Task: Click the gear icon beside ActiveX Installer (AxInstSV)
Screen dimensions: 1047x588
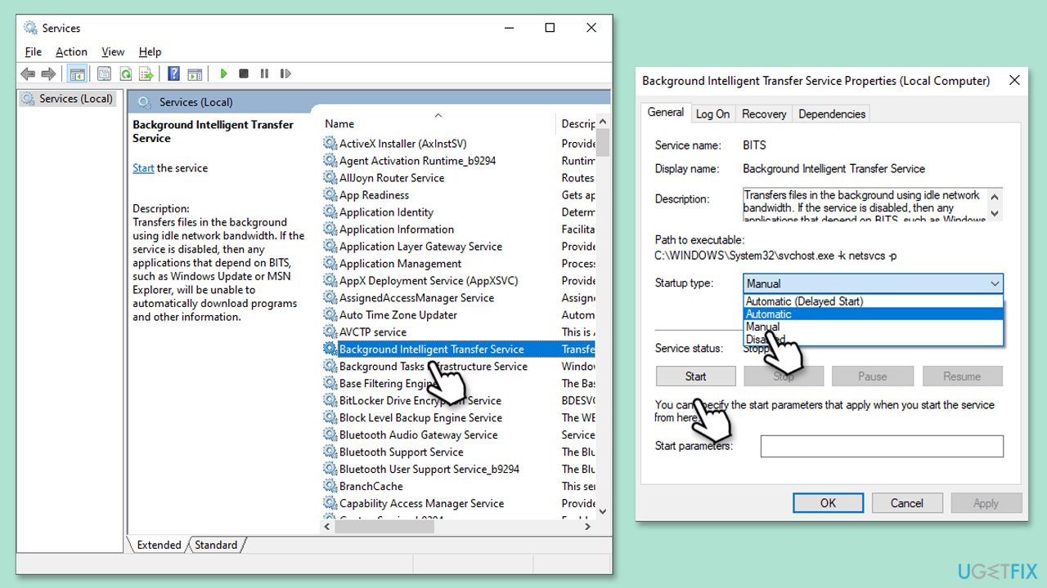Action: (330, 144)
